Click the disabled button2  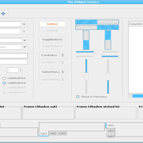click(53, 31)
